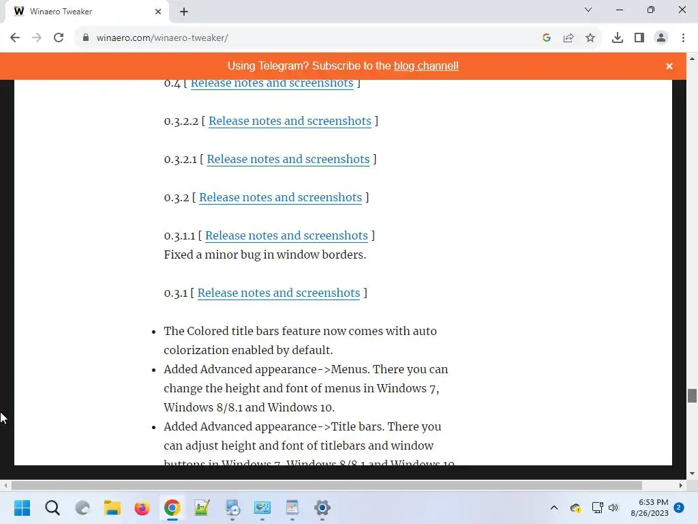Open the disc installer app in the taskbar
Screen dimensions: 698x524
232,508
